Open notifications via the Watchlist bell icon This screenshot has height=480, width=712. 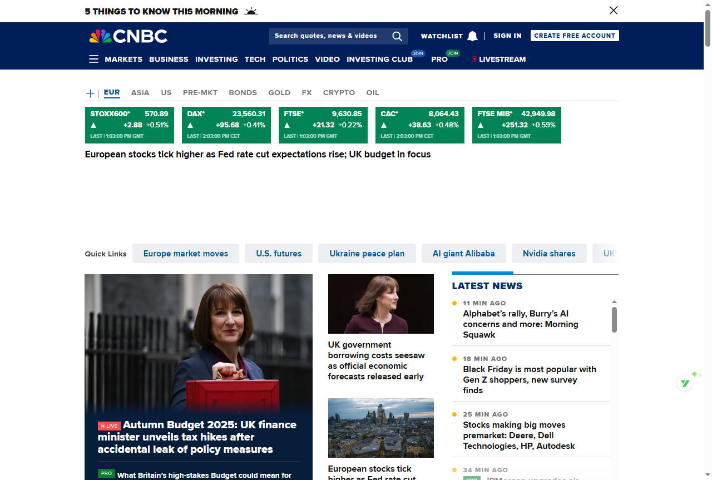click(x=472, y=36)
